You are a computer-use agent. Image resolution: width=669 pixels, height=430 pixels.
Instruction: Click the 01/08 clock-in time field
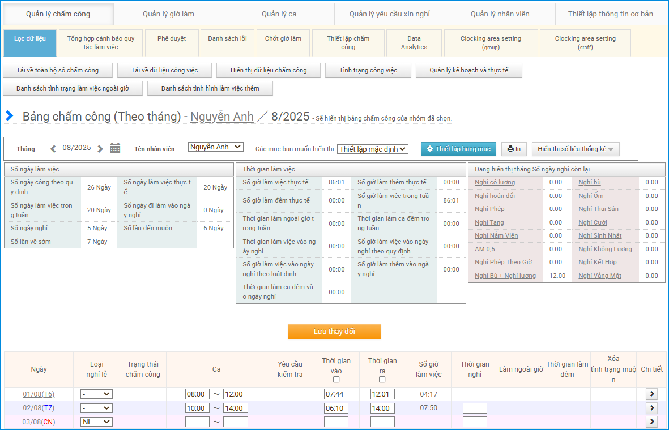[x=336, y=394]
